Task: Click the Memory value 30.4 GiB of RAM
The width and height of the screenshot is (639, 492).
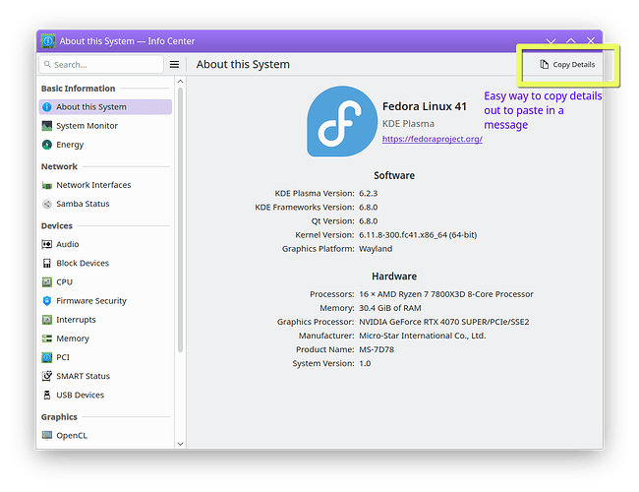Action: click(x=390, y=308)
